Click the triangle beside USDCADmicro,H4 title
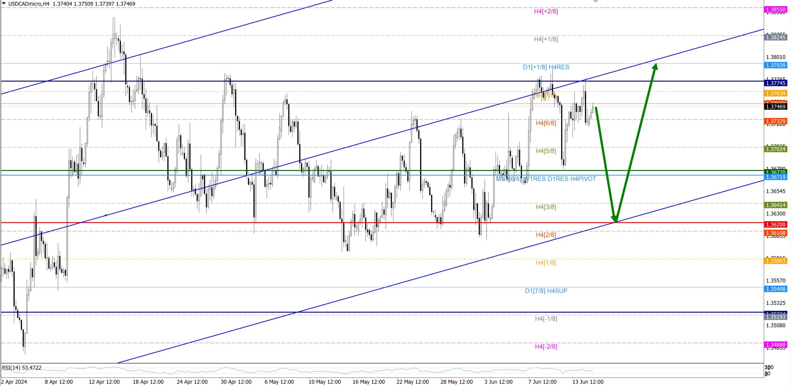 (x=4, y=3)
